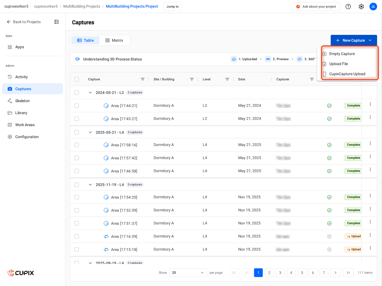This screenshot has width=382, height=286.
Task: Open MultiBuilding Projects breadcrumb link
Action: point(82,6)
